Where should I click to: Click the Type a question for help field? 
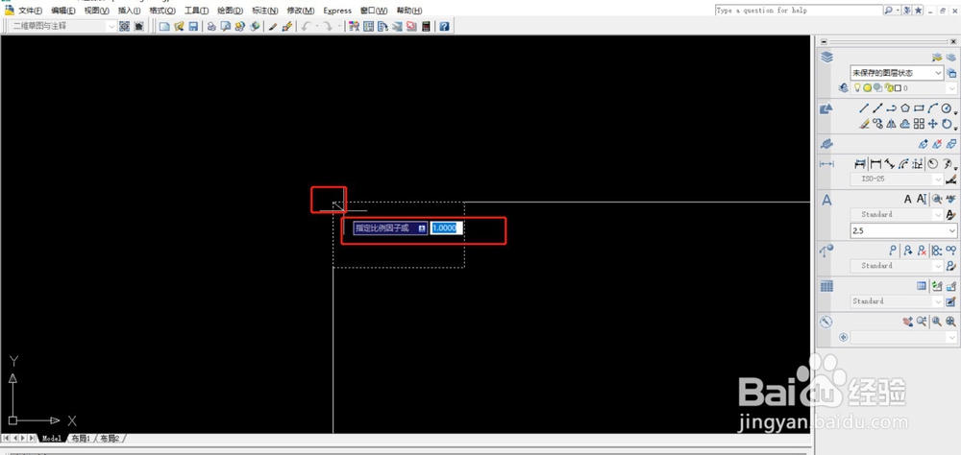798,11
